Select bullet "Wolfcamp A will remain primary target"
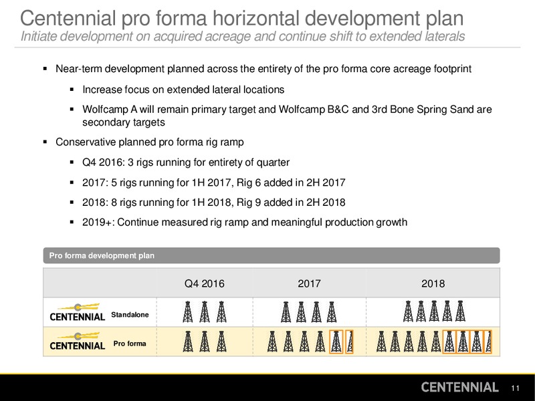Viewport: 535px width, 401px height. coord(287,116)
